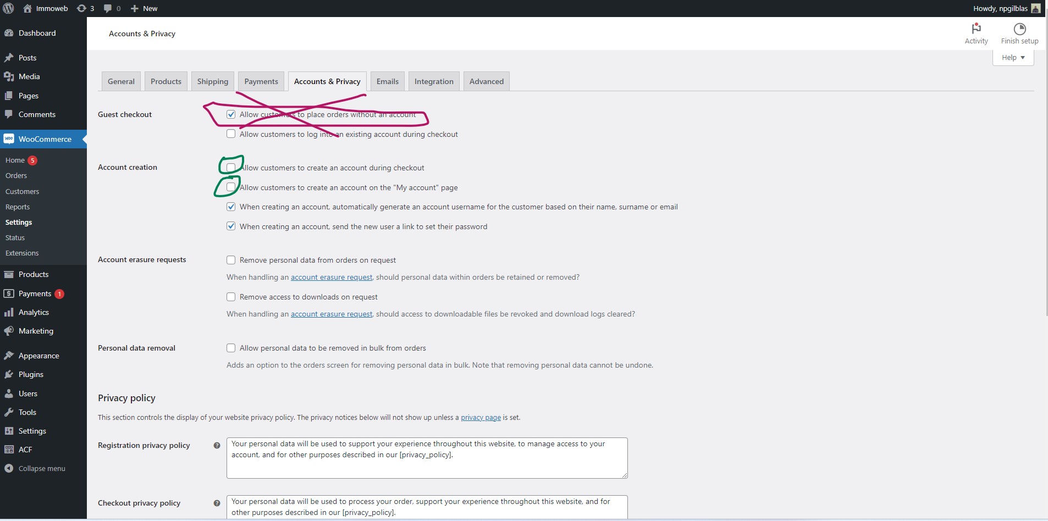
Task: Open the Immoweb site home icon
Action: [27, 8]
